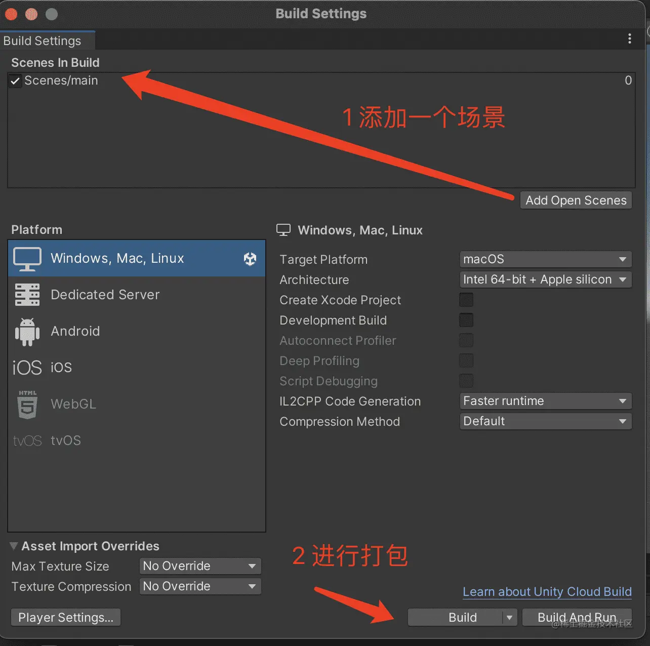Select the Scenes/main scene row
Viewport: 650px width, 646px height.
(321, 80)
